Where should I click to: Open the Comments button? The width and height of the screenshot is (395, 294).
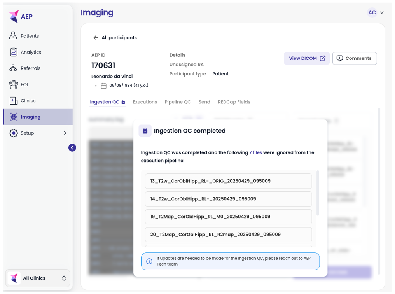click(x=354, y=58)
